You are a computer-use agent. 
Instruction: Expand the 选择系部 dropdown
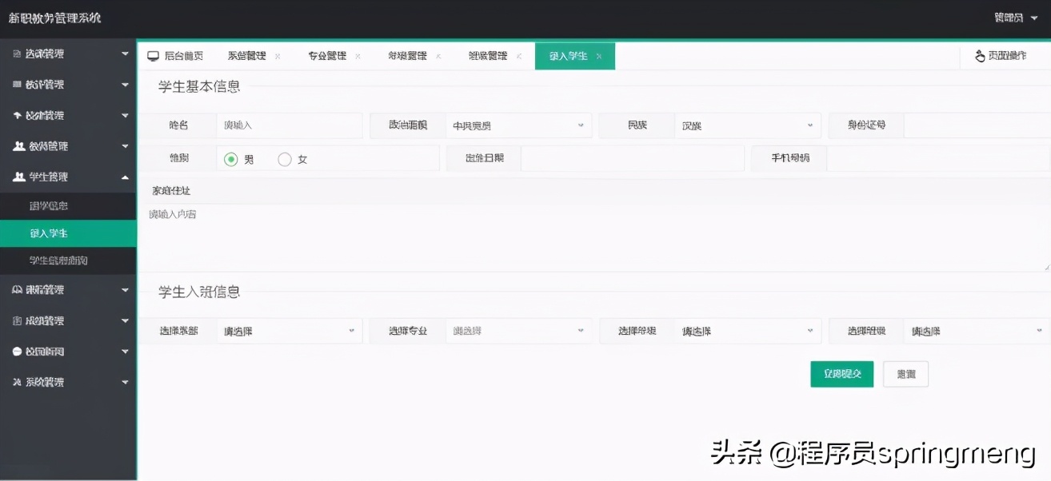[289, 330]
